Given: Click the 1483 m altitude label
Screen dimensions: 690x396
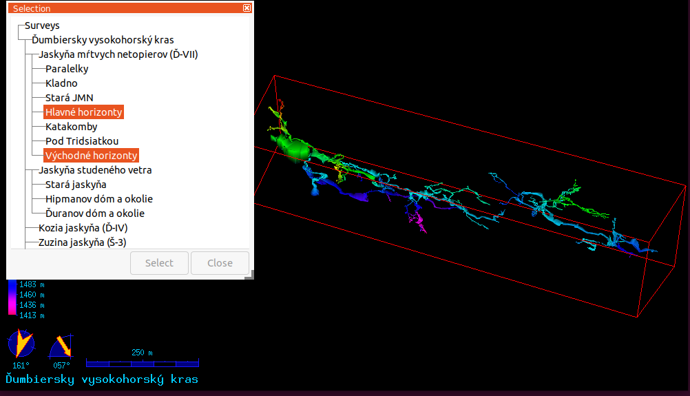Looking at the screenshot, I should click(x=32, y=284).
